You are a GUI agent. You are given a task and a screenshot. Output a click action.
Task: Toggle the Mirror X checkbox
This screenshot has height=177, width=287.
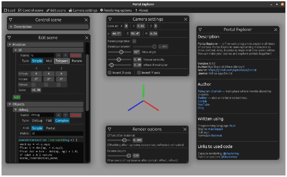[34, 85]
